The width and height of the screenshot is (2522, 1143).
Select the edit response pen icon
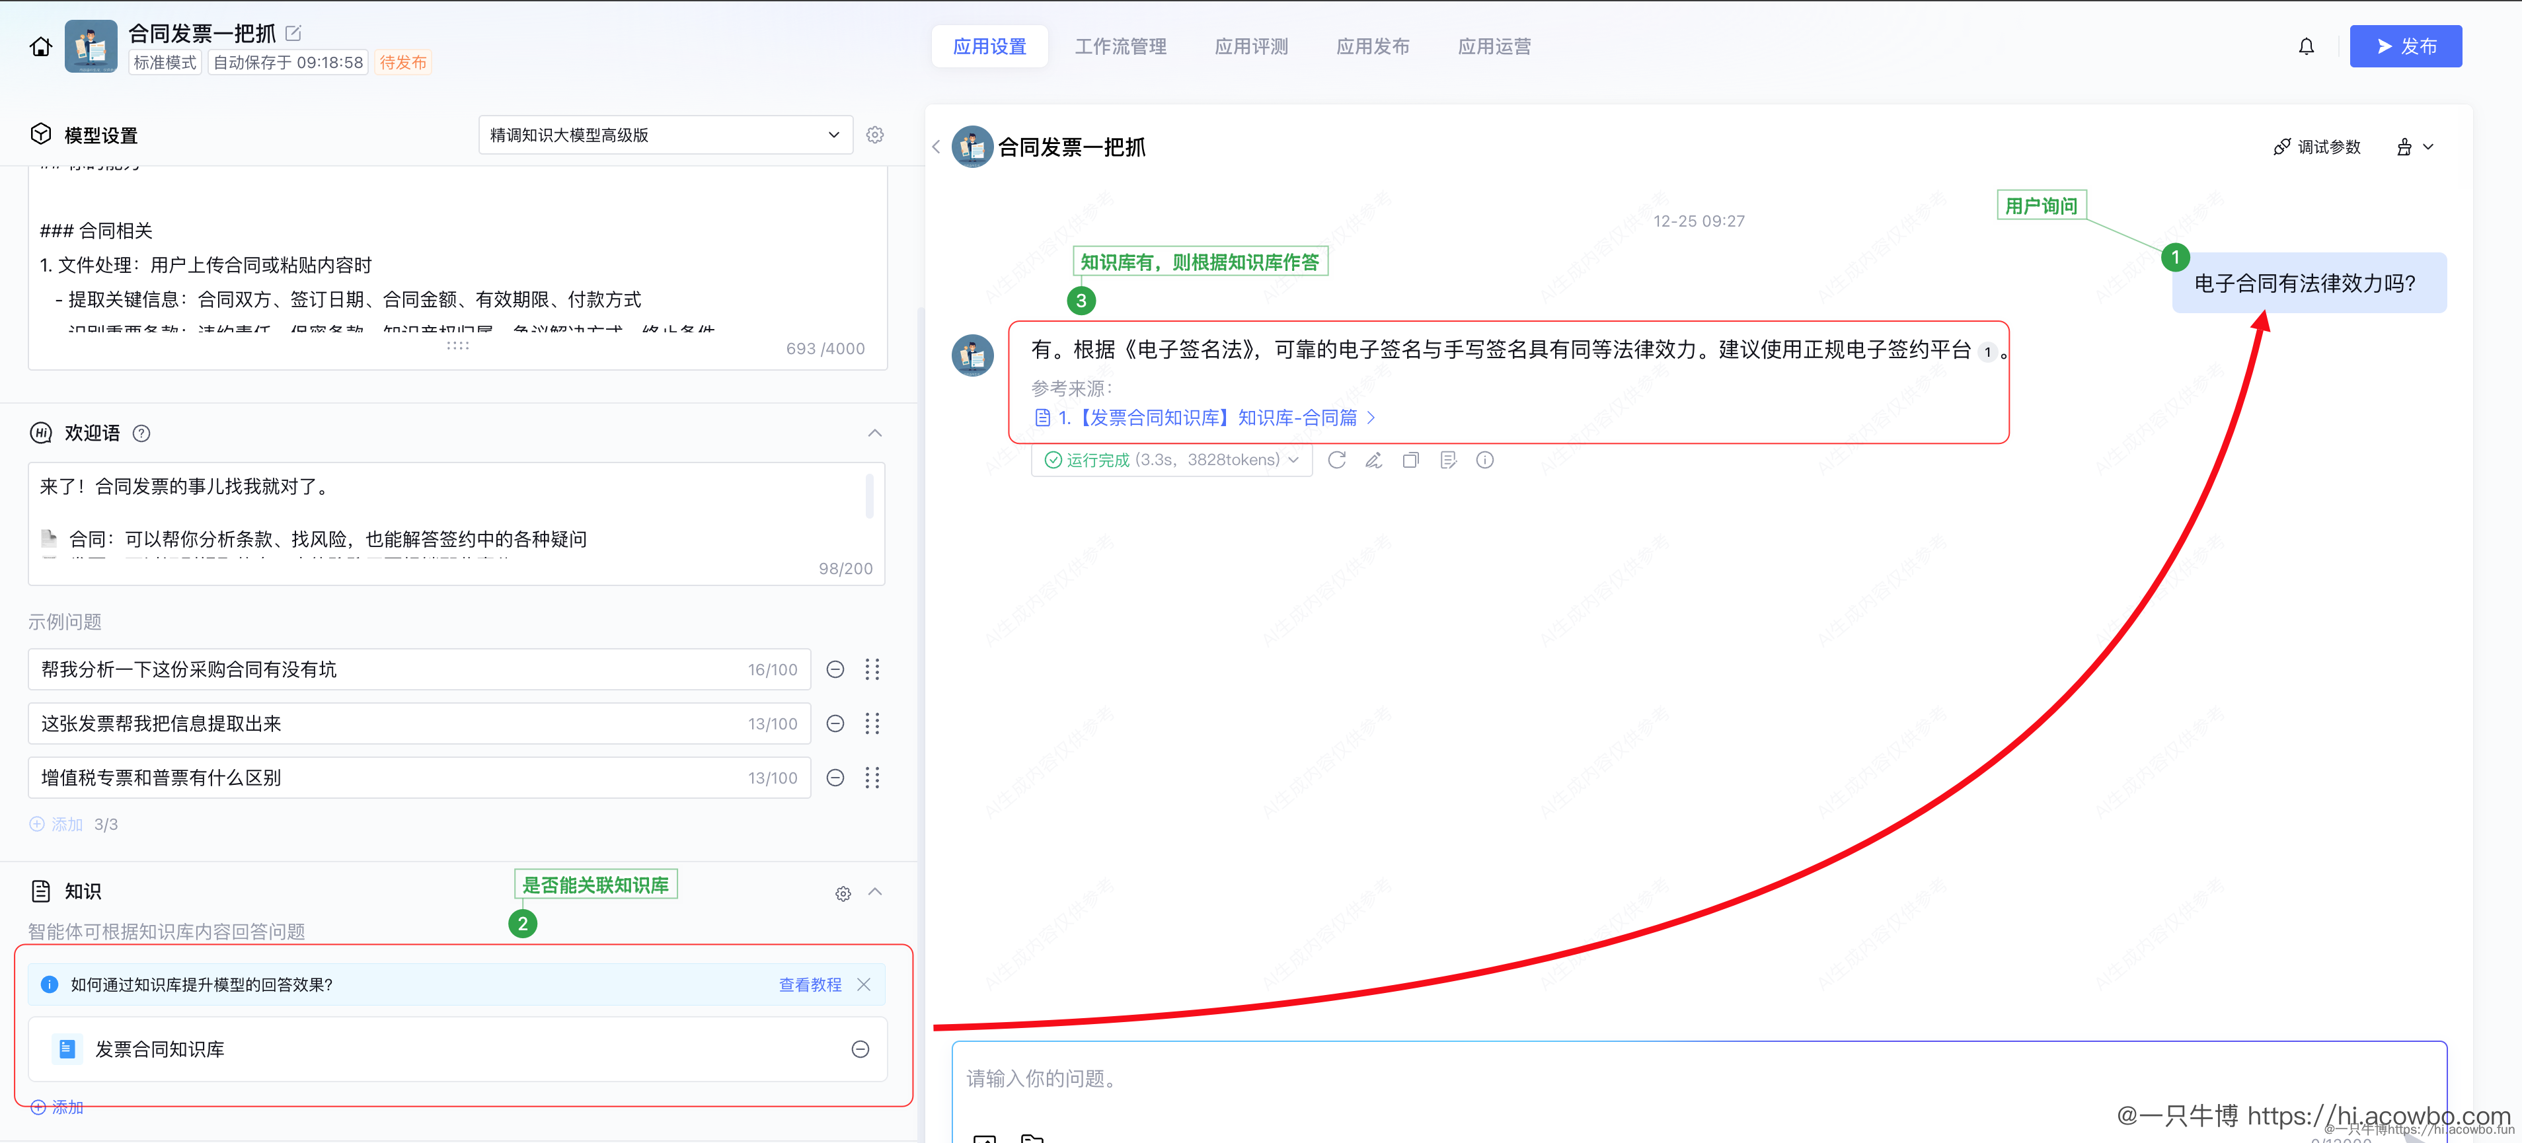pos(1375,460)
